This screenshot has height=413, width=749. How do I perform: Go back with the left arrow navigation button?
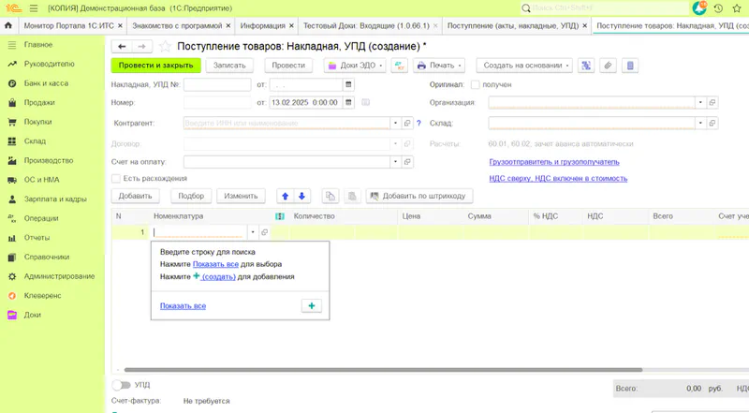pos(122,46)
